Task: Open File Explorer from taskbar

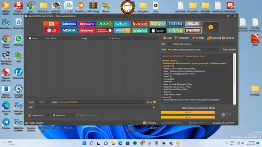Action: [x=113, y=143]
